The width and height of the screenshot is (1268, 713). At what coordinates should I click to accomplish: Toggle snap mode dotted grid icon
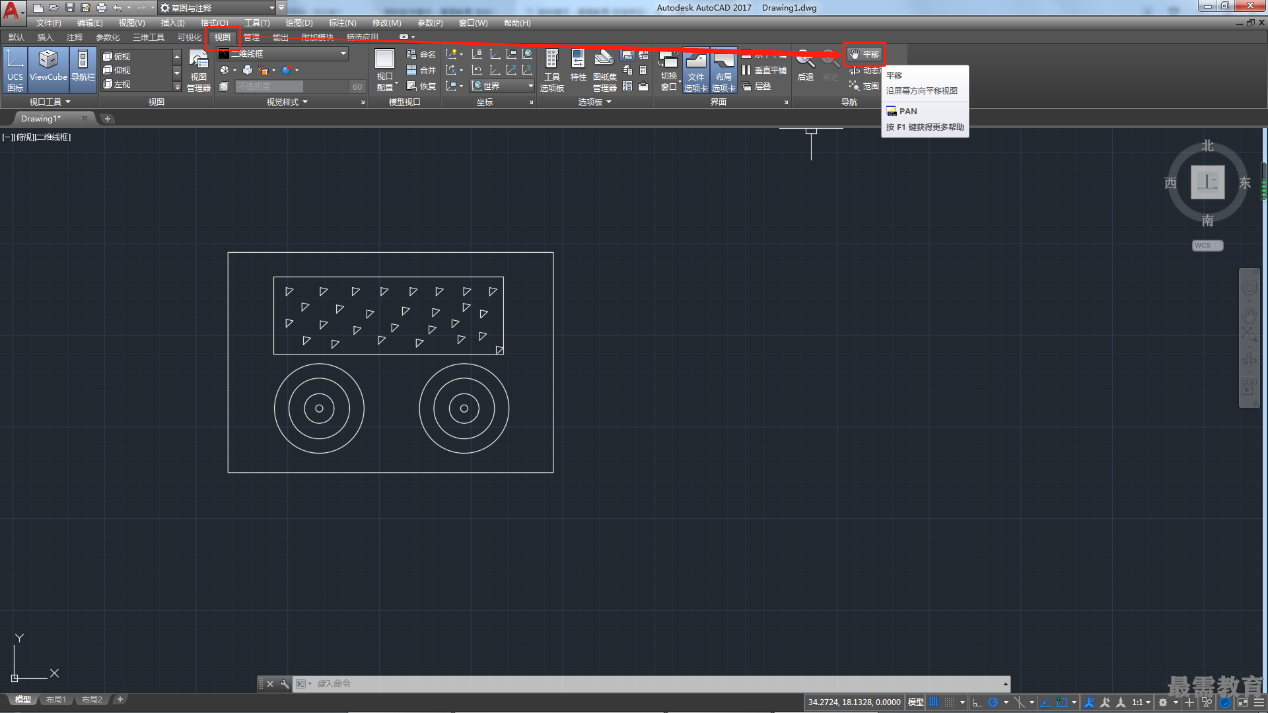(x=949, y=702)
